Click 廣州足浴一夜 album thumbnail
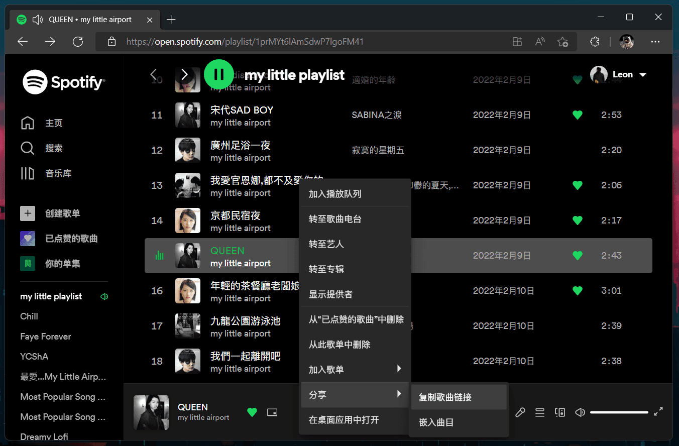This screenshot has width=679, height=446. pyautogui.click(x=188, y=150)
